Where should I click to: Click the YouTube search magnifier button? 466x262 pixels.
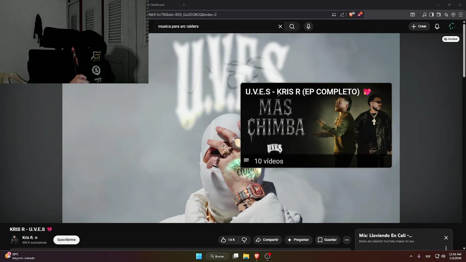pyautogui.click(x=292, y=27)
